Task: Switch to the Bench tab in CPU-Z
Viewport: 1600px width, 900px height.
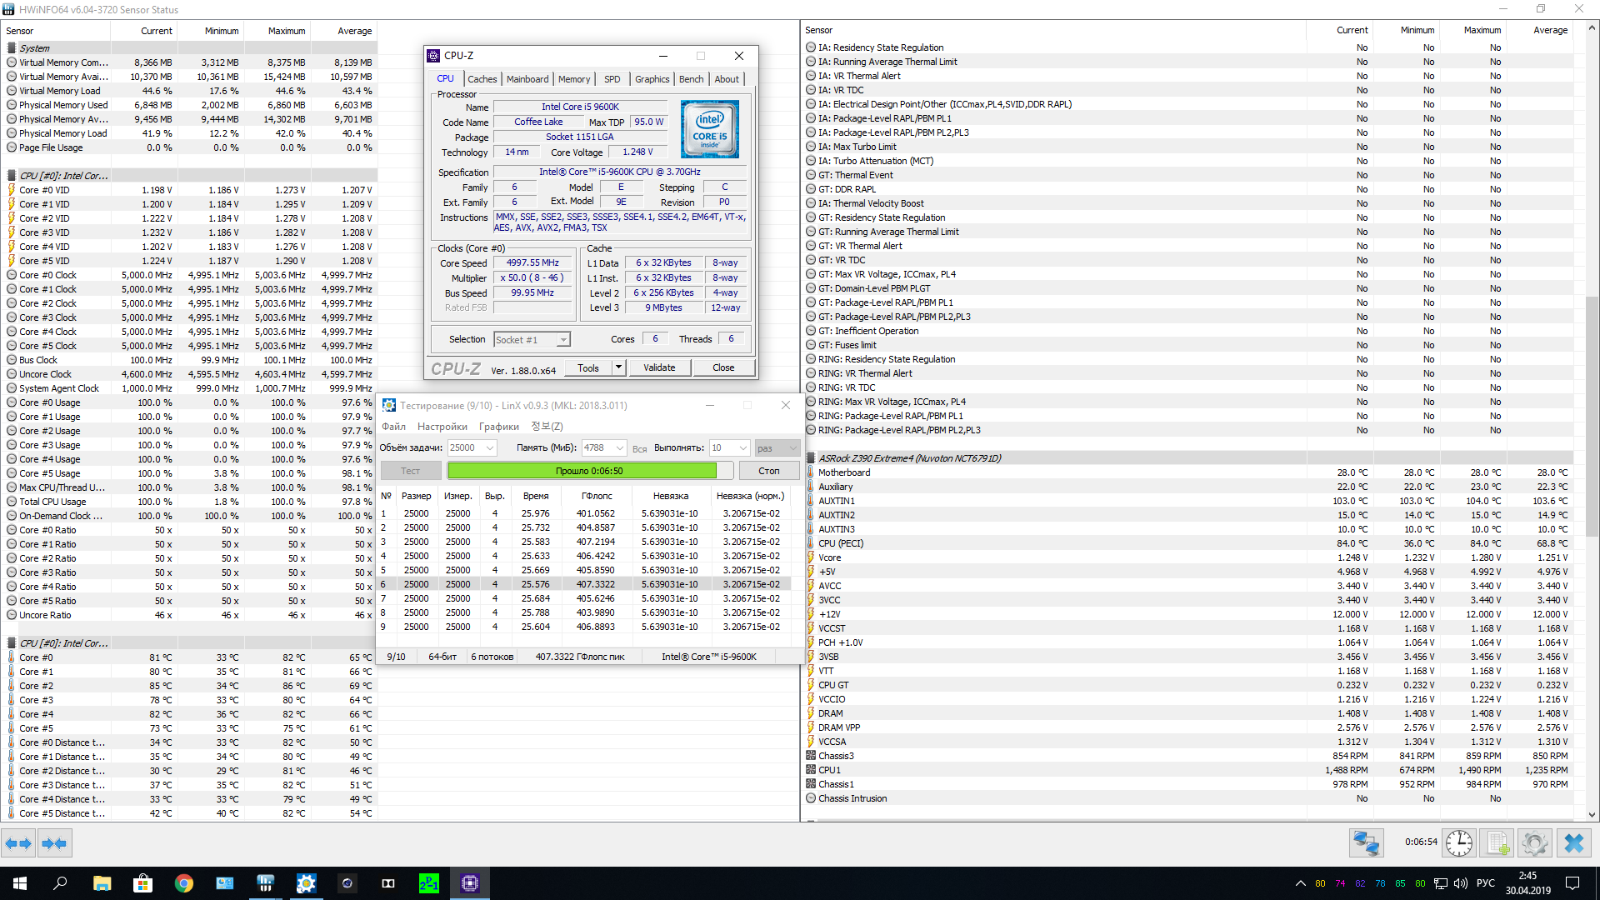Action: tap(691, 79)
